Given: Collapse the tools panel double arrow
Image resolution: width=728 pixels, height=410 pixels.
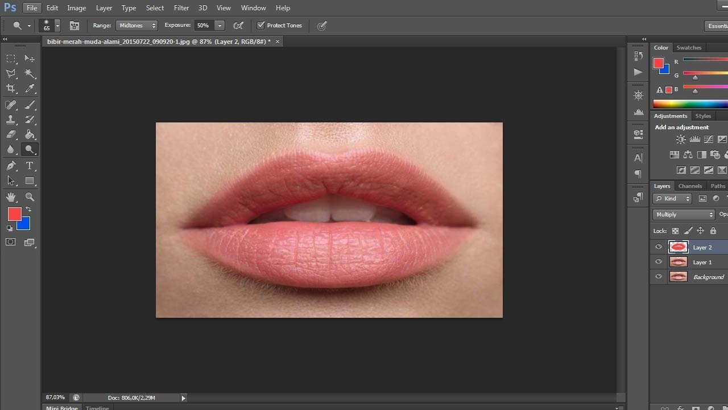Looking at the screenshot, I should click(x=5, y=39).
